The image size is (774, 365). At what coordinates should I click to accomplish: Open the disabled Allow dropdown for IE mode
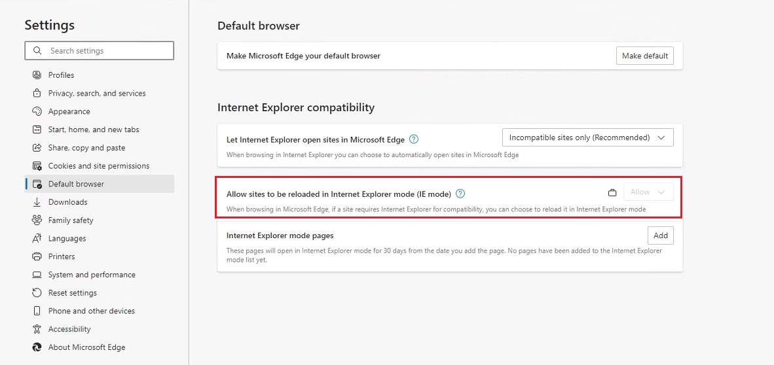pyautogui.click(x=649, y=192)
